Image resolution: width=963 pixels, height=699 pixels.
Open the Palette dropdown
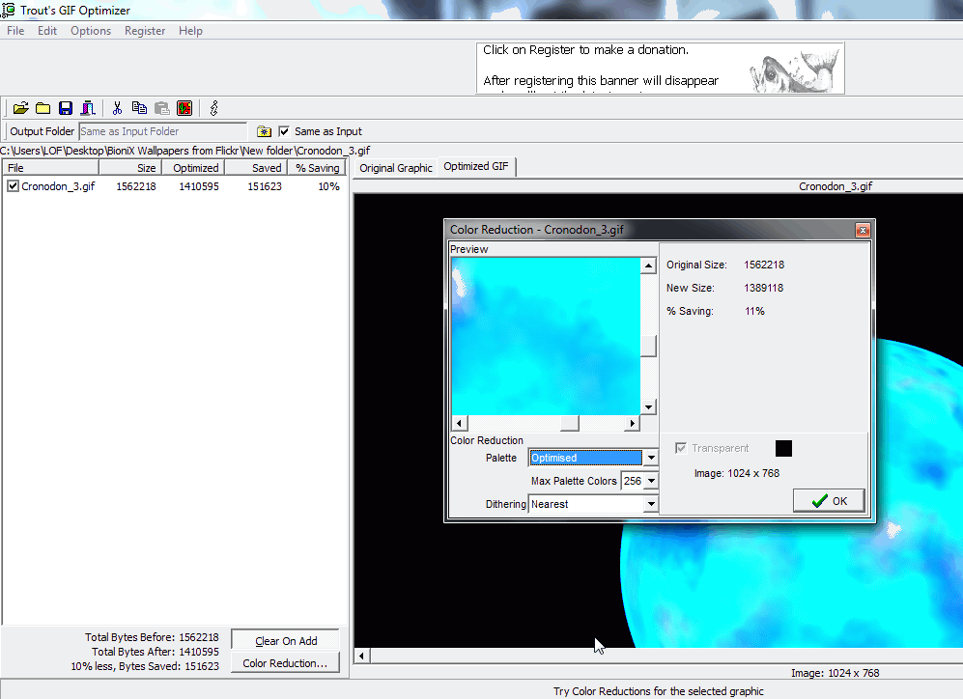click(651, 458)
